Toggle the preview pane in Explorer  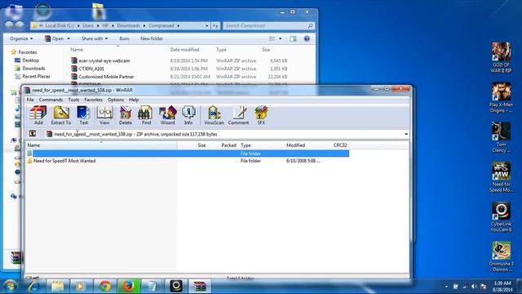pyautogui.click(x=293, y=38)
